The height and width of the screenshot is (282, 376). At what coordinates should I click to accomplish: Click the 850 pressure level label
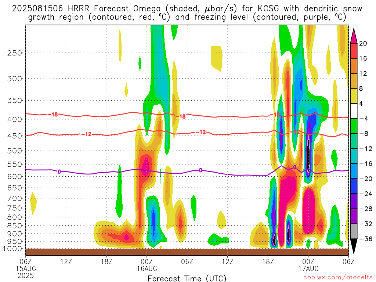coord(14,226)
